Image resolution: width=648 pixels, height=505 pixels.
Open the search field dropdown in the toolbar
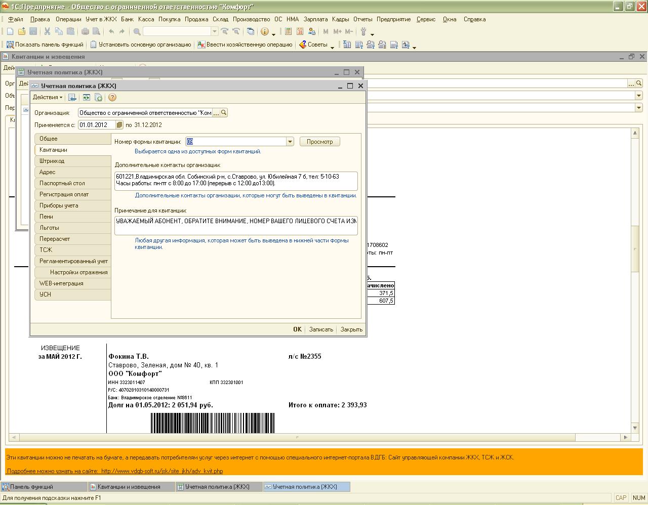214,31
